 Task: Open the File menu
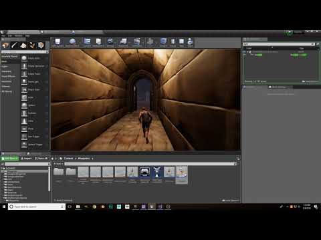tap(3, 36)
